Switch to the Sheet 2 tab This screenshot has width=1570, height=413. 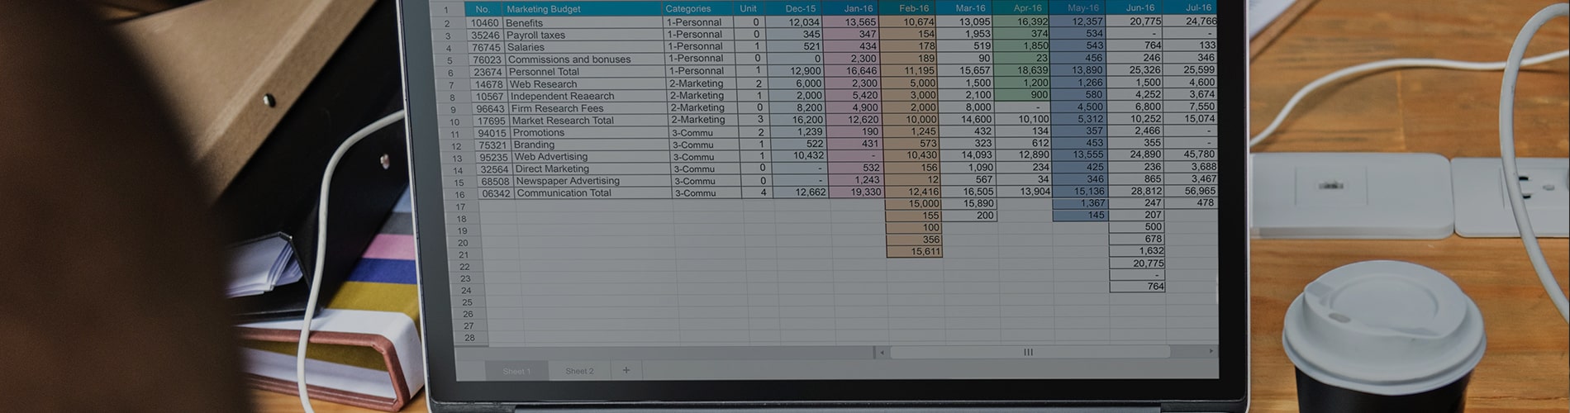coord(579,371)
